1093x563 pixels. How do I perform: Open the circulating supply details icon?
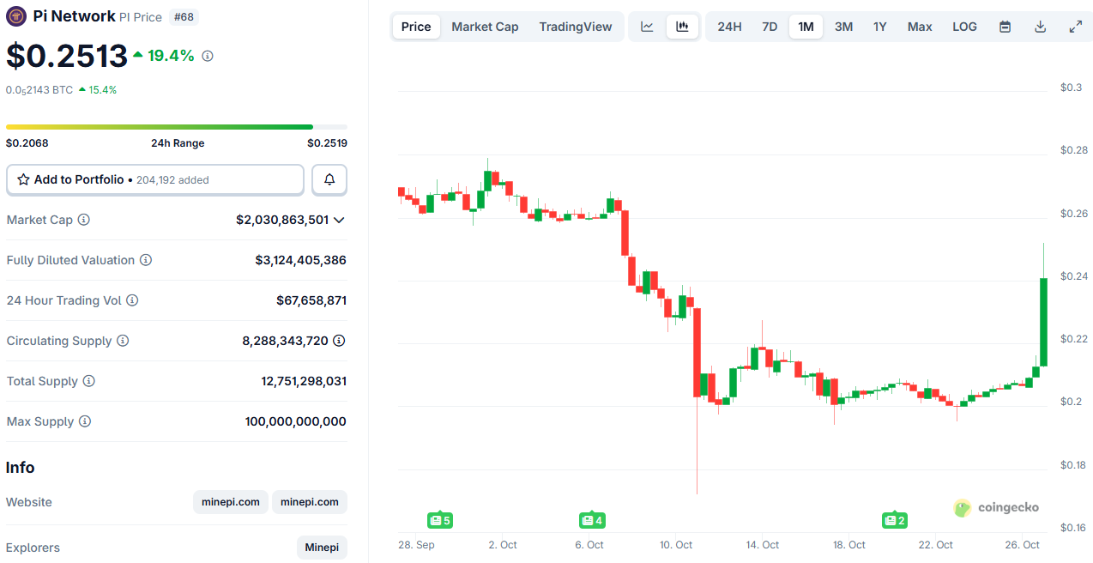(339, 341)
